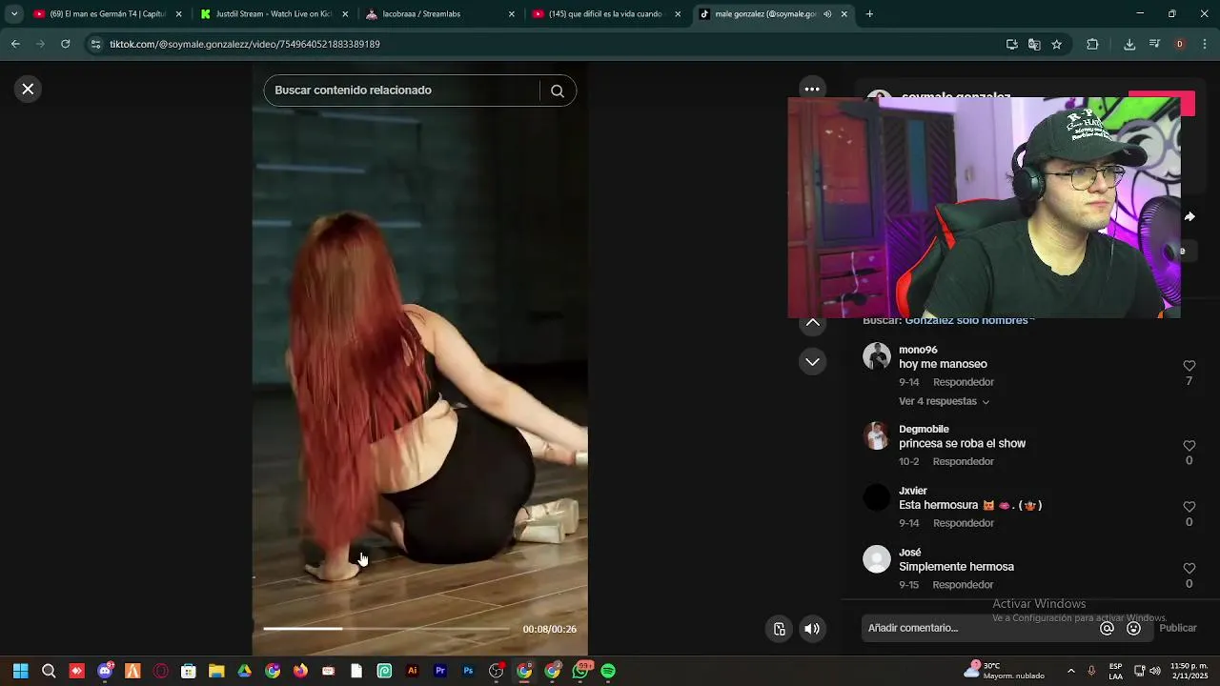
Task: Install app icon in address bar
Action: point(1012,44)
